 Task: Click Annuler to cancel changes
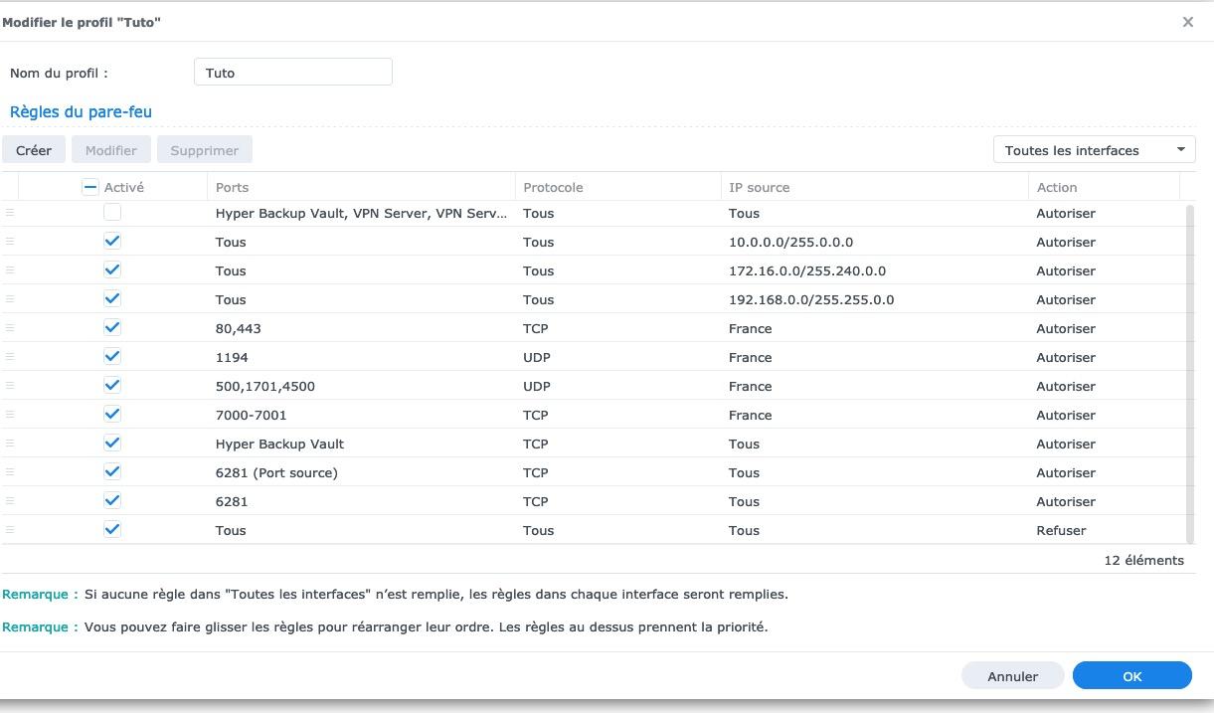coord(1012,676)
